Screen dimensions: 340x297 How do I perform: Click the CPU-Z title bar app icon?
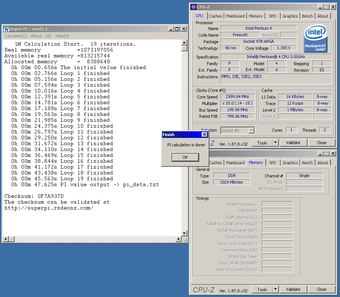click(x=193, y=7)
